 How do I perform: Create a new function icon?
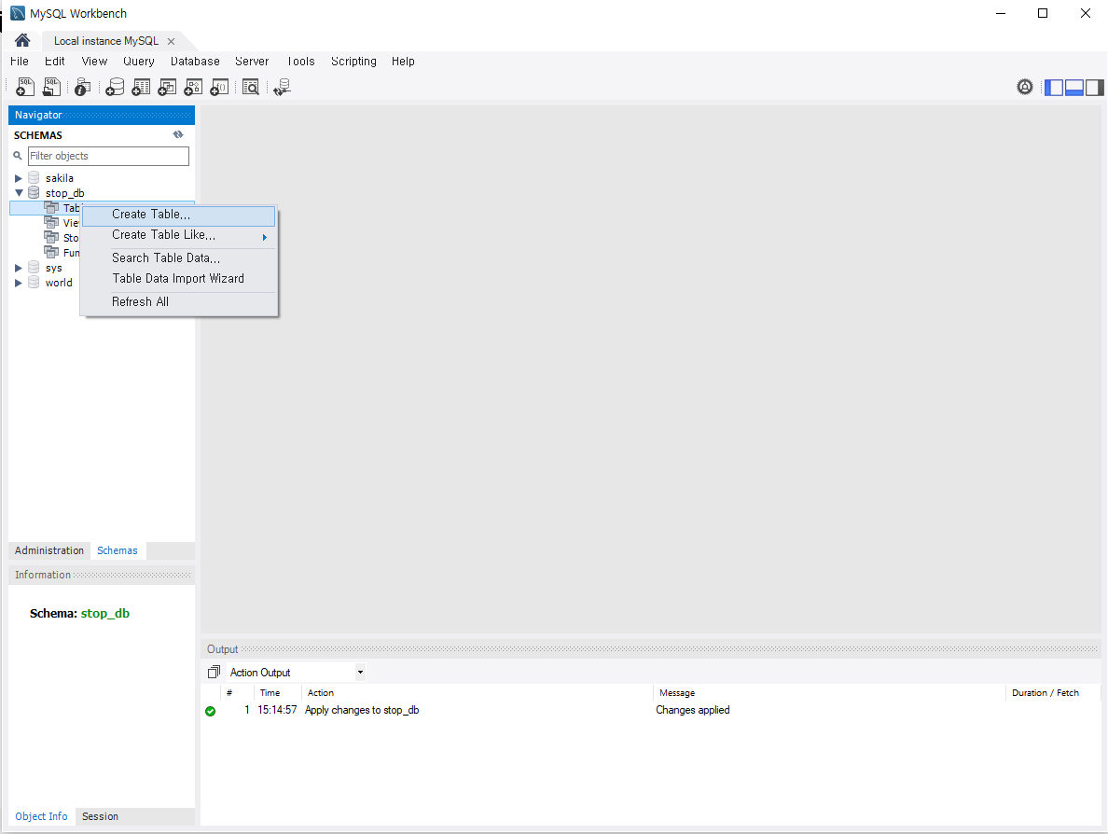219,87
